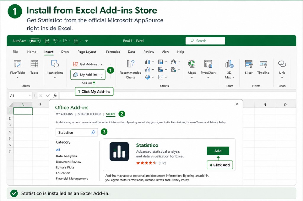Image resolution: width=303 pixels, height=201 pixels.
Task: Click the PivotChart icon
Action: tap(208, 64)
